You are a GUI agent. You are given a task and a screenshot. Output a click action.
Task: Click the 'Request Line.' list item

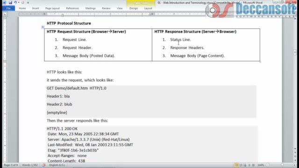coord(75,40)
